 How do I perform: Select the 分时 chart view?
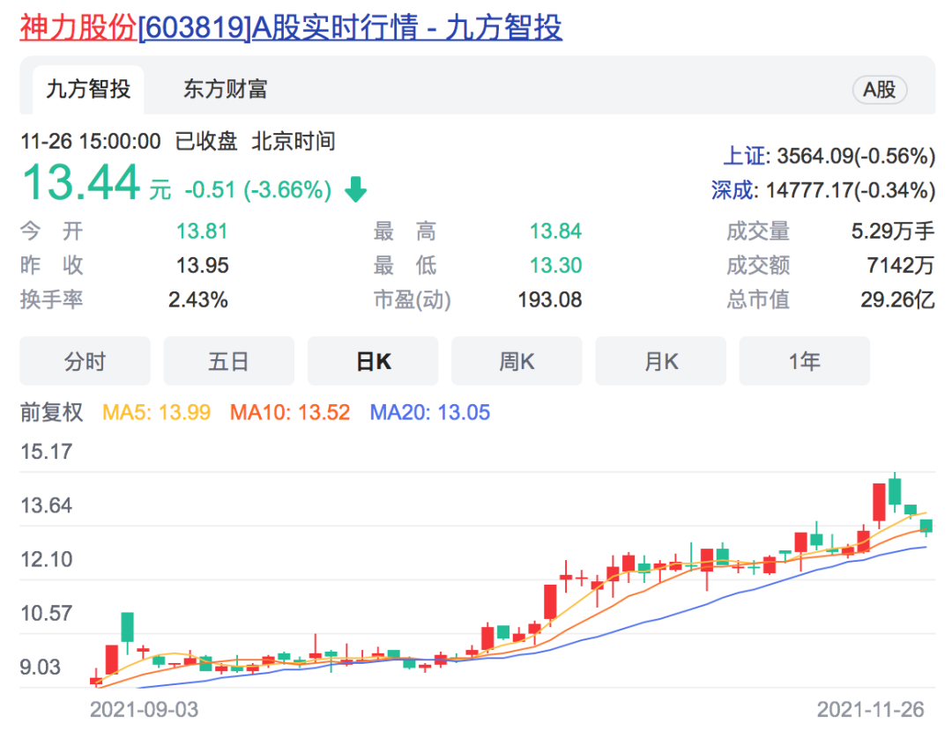tap(85, 361)
